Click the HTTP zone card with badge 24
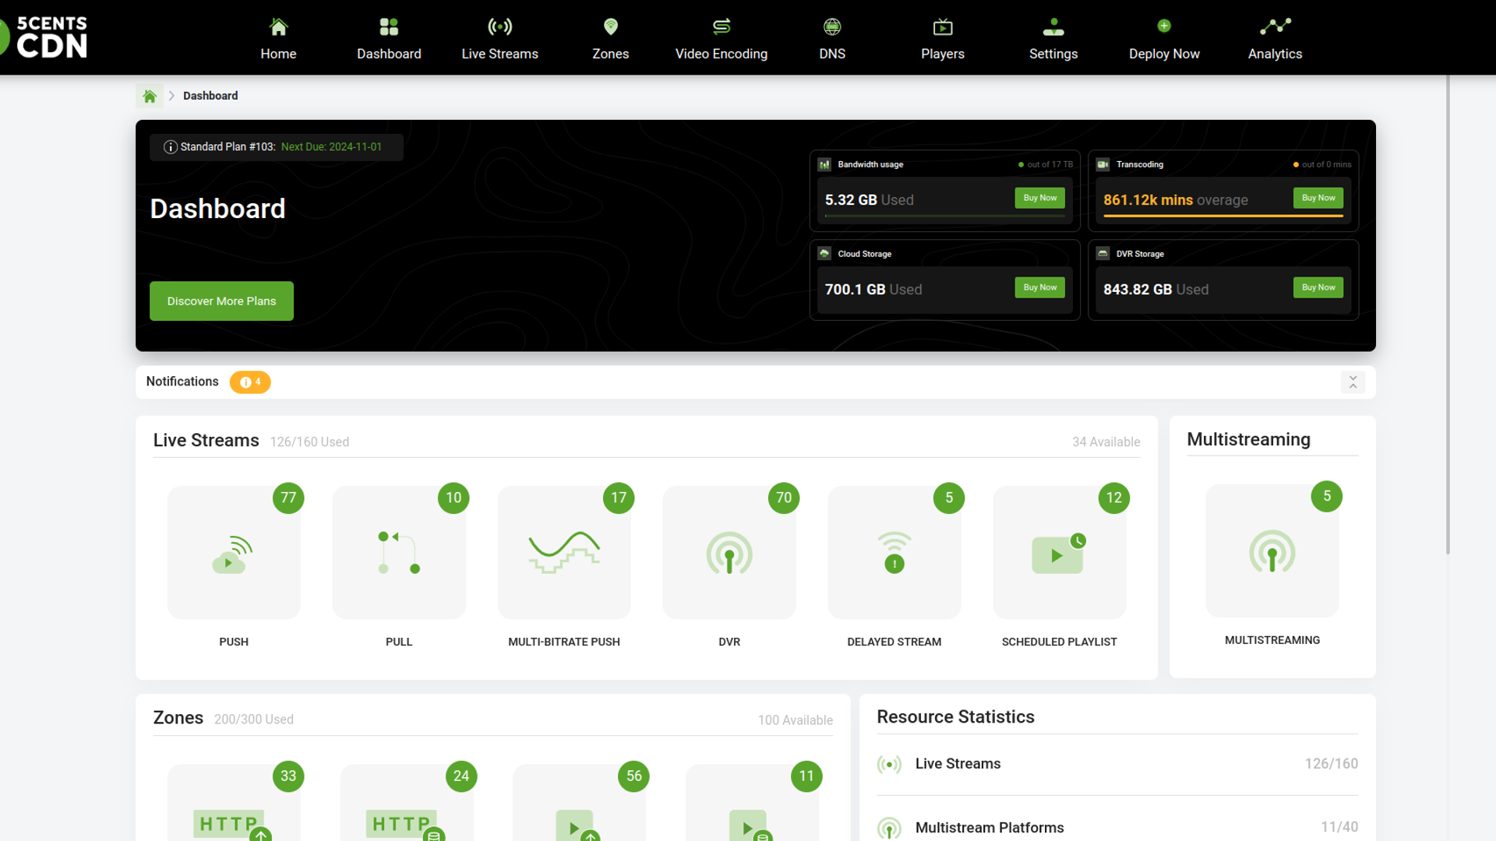This screenshot has width=1496, height=841. 407,802
